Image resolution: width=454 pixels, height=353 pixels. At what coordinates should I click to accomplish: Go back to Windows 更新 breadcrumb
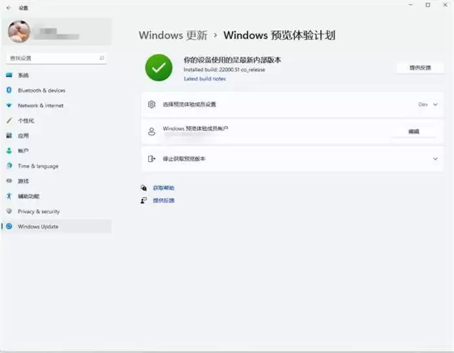click(x=173, y=35)
